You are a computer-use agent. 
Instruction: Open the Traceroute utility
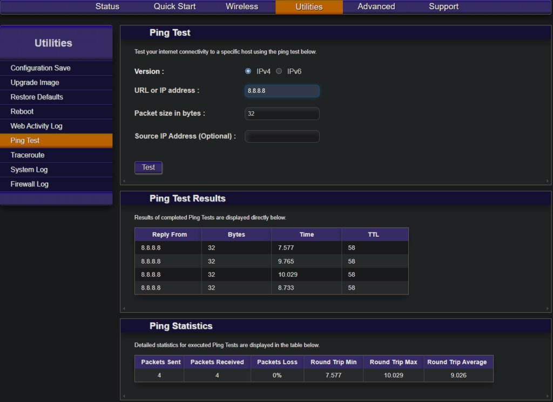pyautogui.click(x=28, y=155)
